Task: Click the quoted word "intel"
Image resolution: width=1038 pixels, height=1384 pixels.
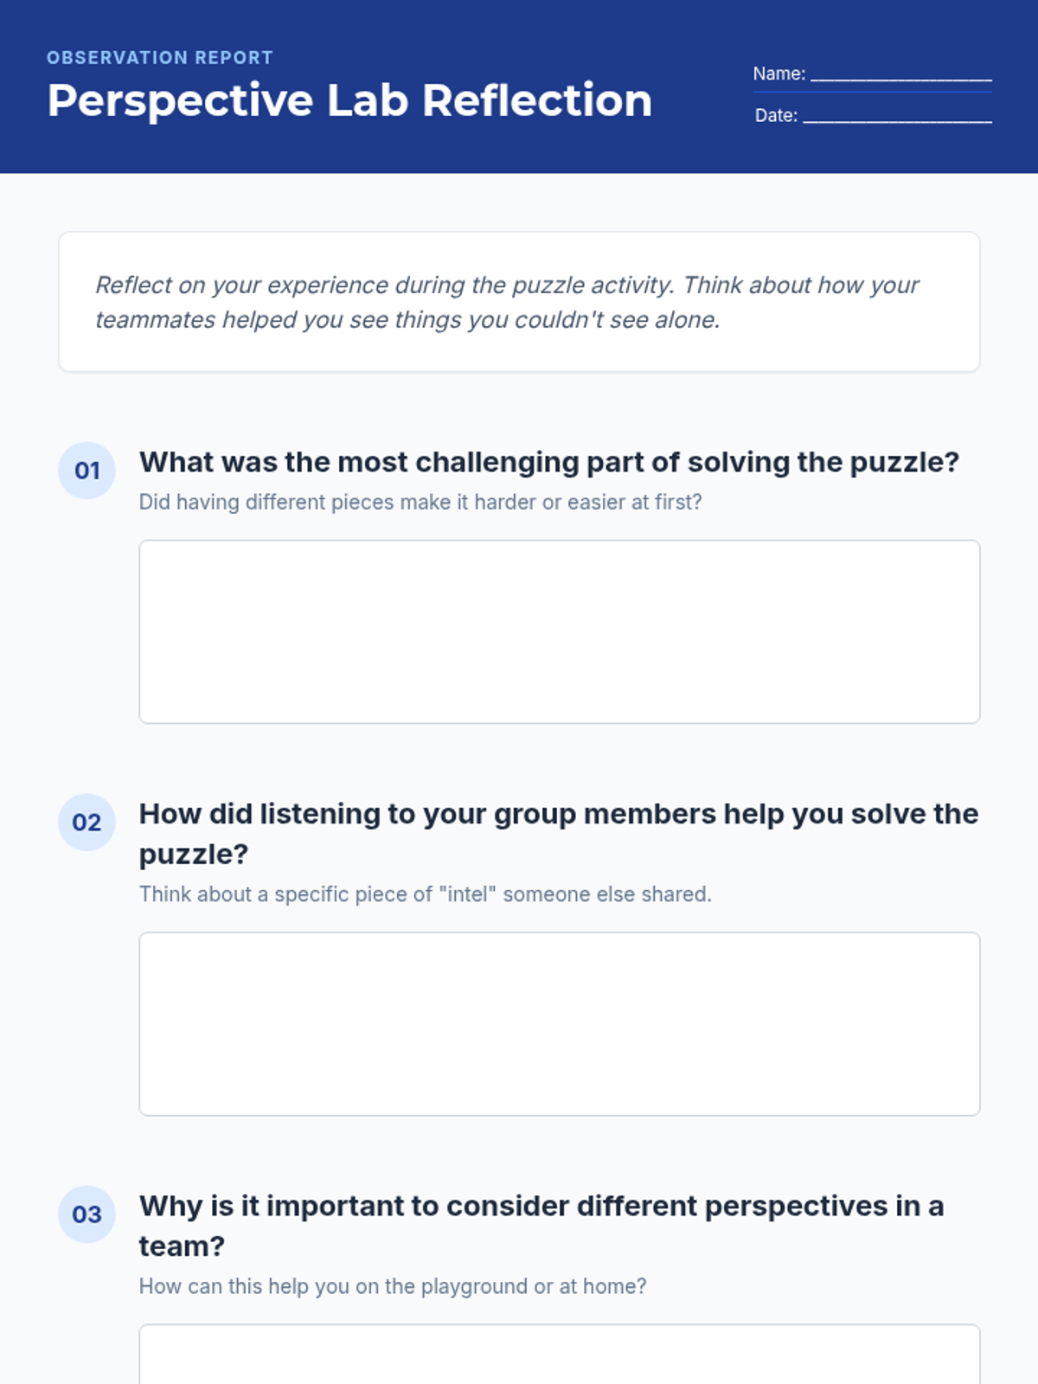Action: click(x=467, y=894)
